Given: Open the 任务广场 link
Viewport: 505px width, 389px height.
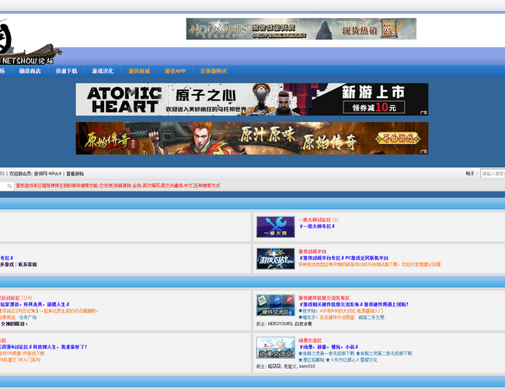Looking at the screenshot, I should point(28,317).
